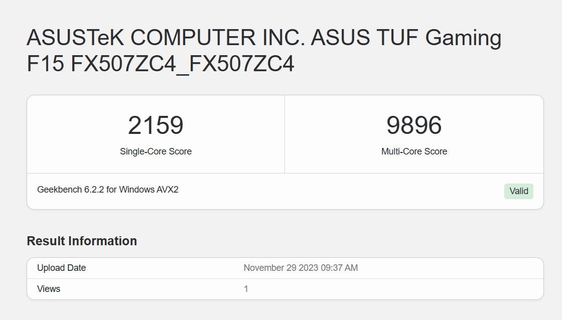
Task: Click the views count showing 1
Action: click(x=246, y=289)
